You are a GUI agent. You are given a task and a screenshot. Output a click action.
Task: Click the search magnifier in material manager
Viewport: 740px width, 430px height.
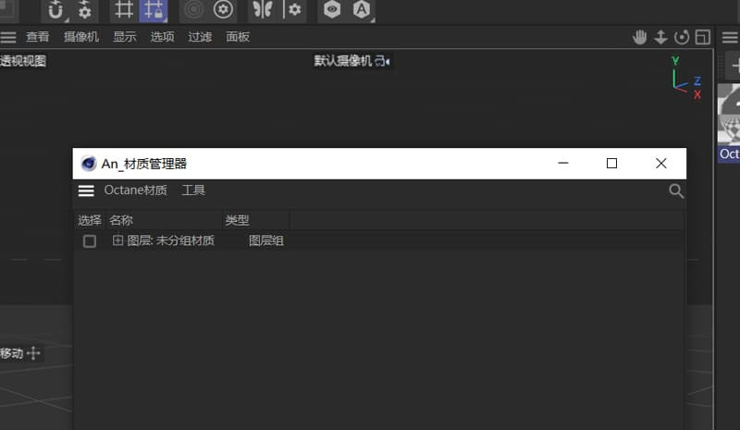(676, 191)
